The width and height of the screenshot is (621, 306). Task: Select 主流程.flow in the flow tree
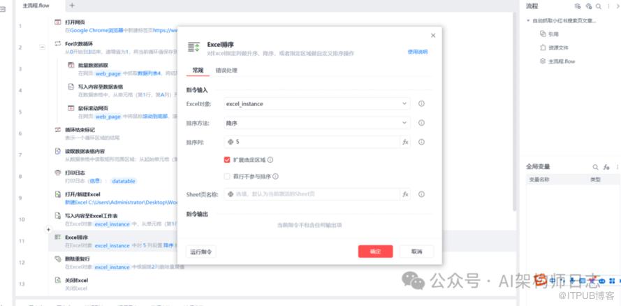[562, 61]
